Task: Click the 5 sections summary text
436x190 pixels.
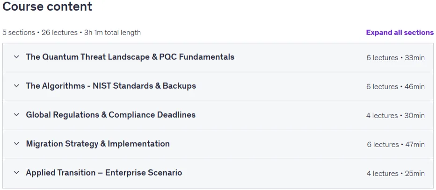Action: coord(19,33)
